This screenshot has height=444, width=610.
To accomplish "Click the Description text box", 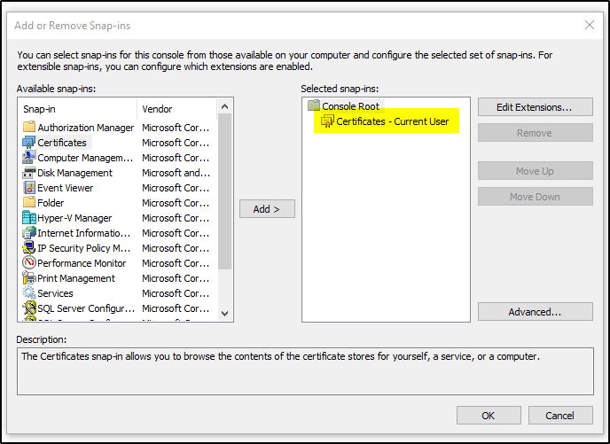I will [x=305, y=371].
